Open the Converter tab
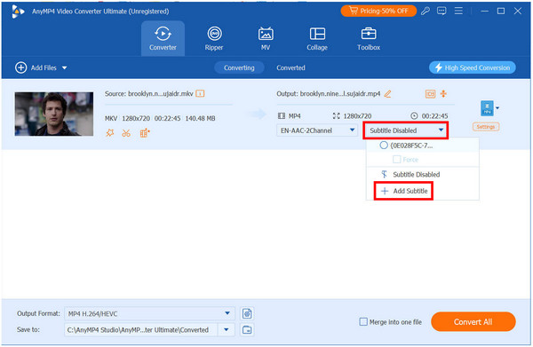The image size is (533, 347). (163, 38)
